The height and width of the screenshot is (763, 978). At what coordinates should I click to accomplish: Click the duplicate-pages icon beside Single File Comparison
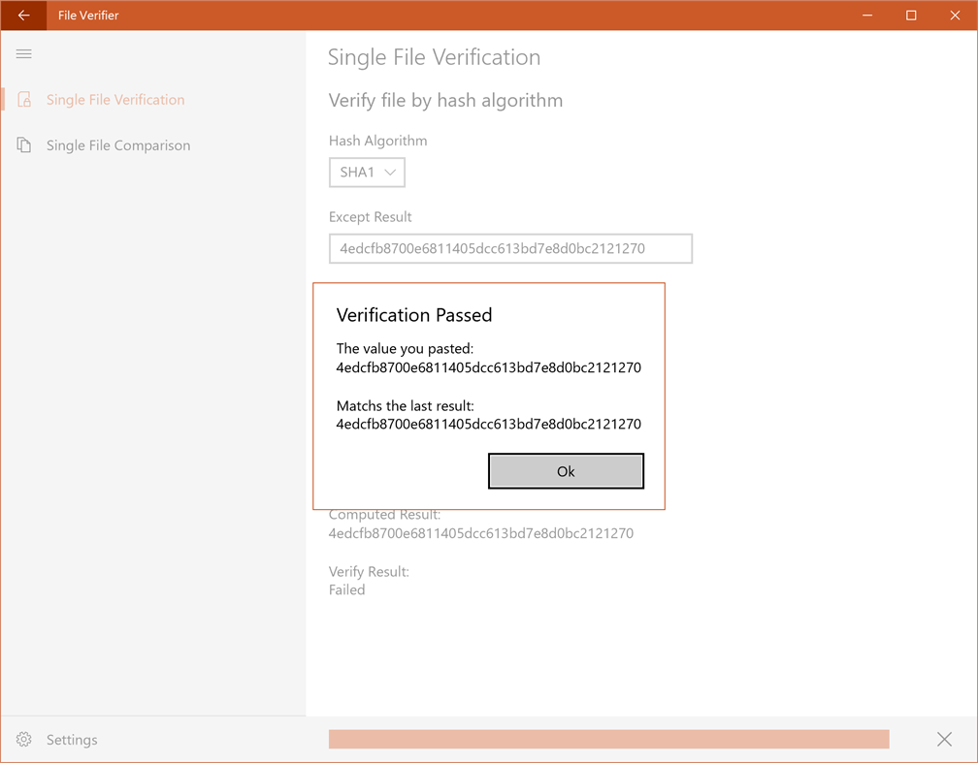[x=23, y=144]
